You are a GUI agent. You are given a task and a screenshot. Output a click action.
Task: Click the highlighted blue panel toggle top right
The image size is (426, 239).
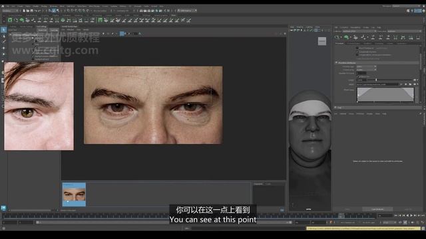coord(417,11)
